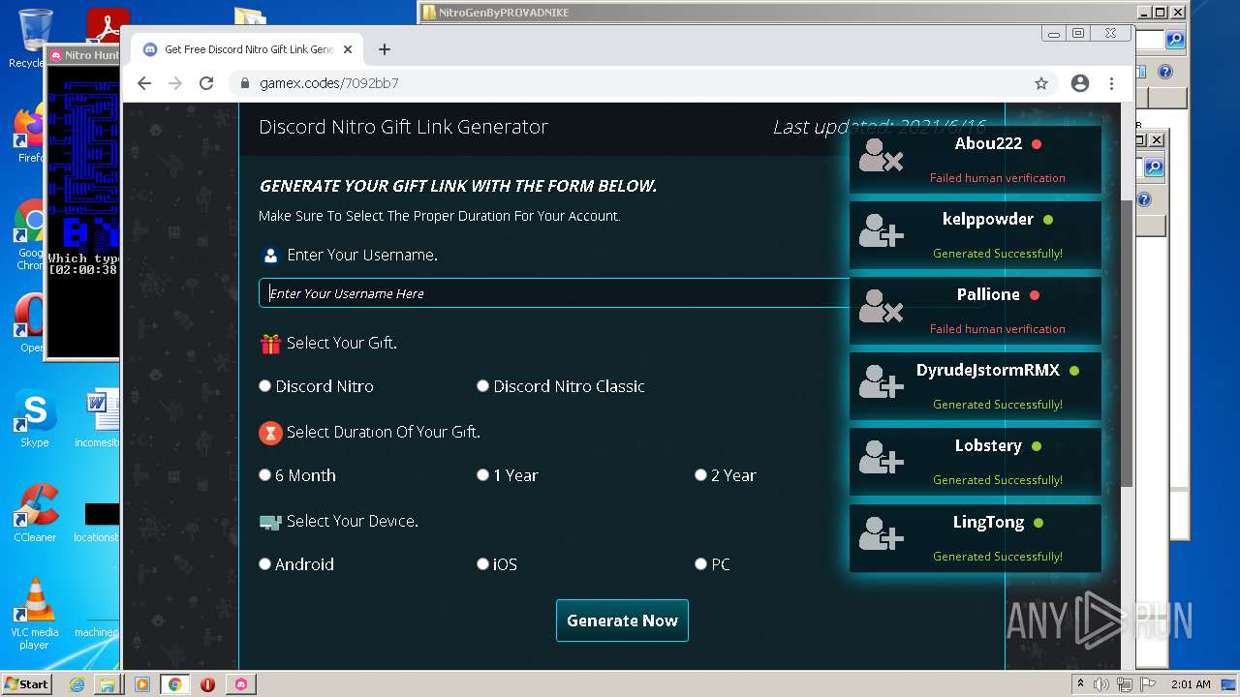Click the site lock icon in address bar
Screen dimensions: 1240x697
245,83
